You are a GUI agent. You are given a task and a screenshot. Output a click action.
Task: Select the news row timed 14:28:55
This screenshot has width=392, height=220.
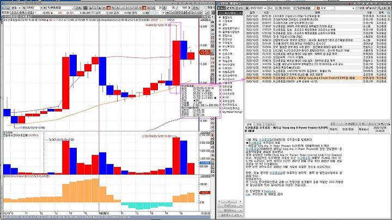tap(316, 82)
